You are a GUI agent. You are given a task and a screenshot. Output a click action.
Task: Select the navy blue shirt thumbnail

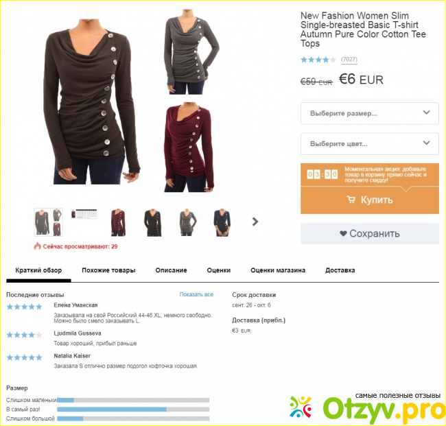tap(222, 222)
